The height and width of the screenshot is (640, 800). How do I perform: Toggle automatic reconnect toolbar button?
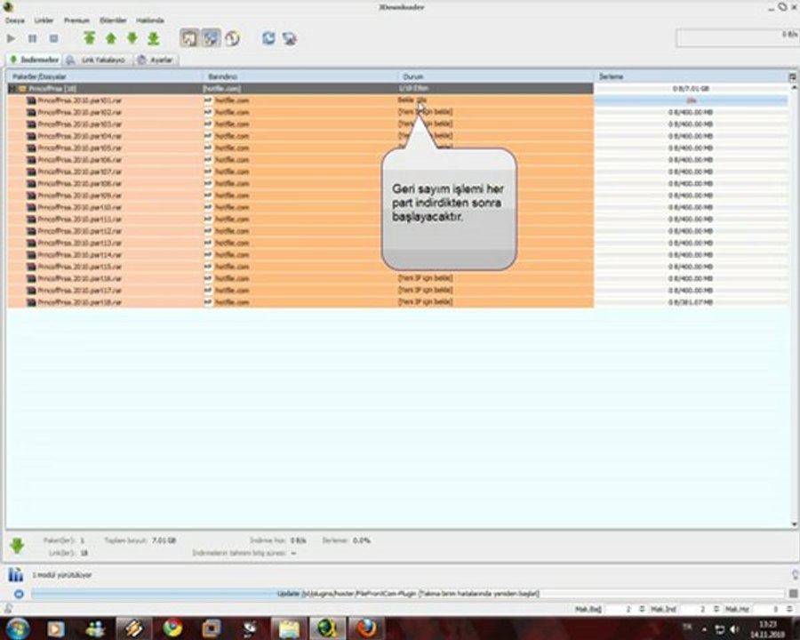click(211, 38)
